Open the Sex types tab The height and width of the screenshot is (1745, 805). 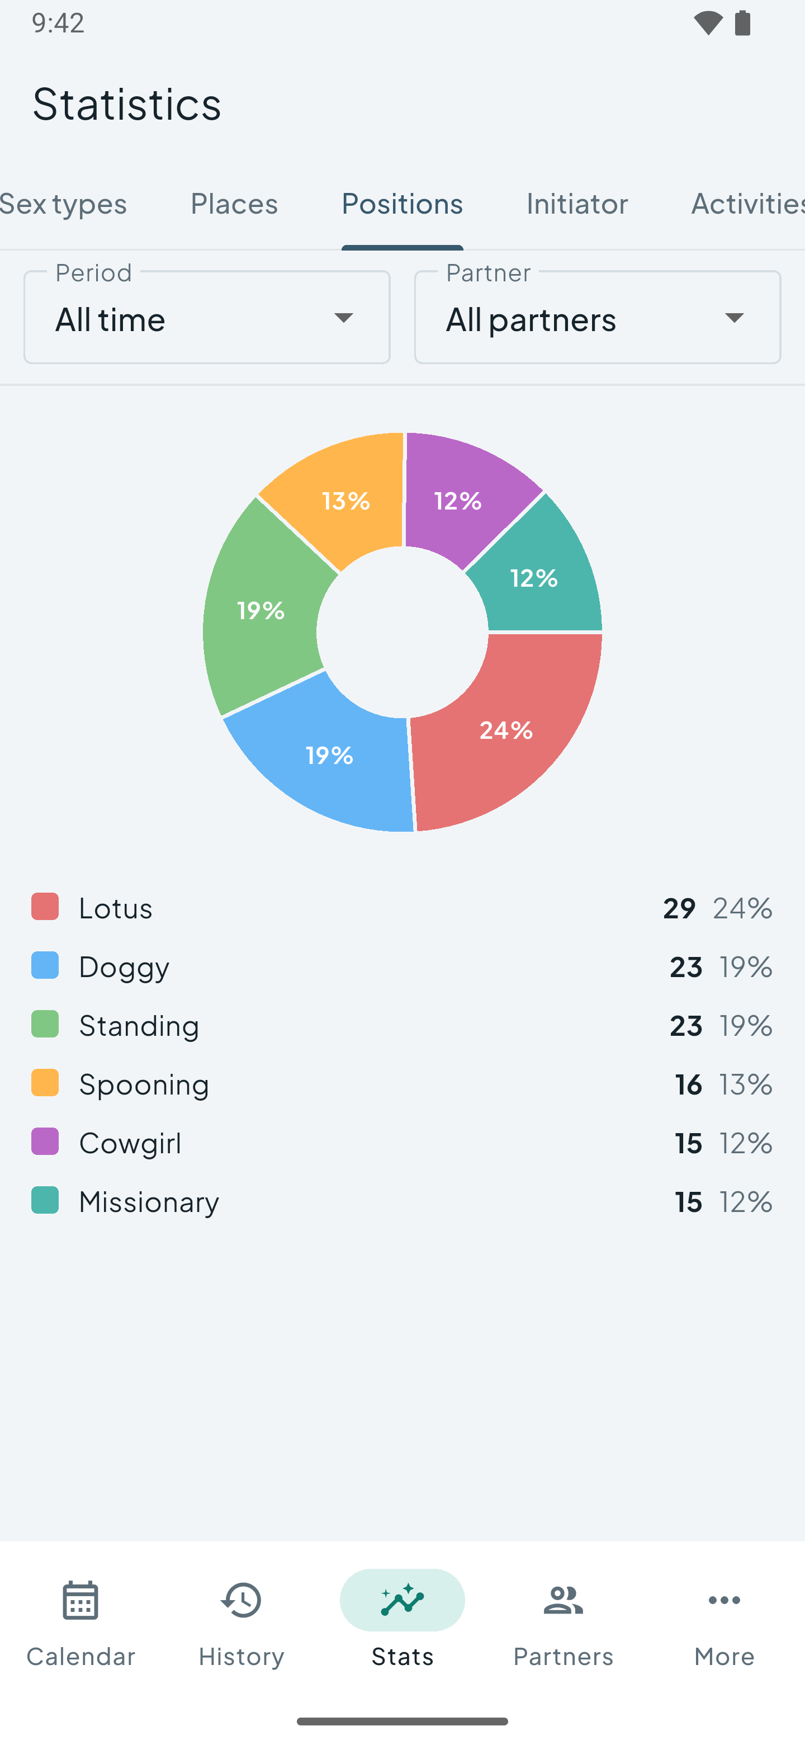click(64, 203)
